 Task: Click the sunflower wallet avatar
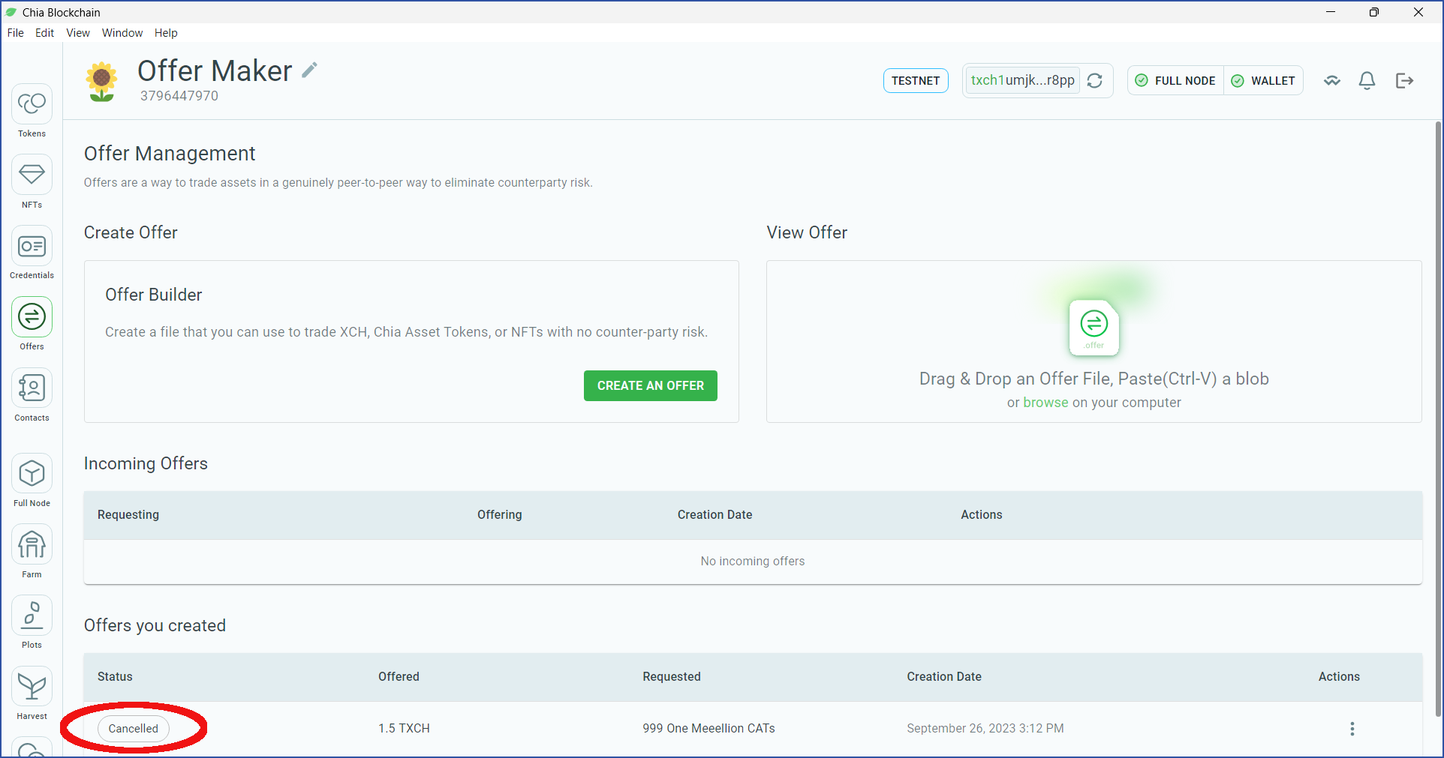click(101, 81)
